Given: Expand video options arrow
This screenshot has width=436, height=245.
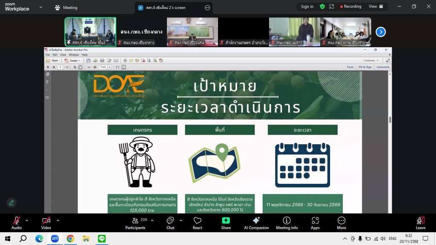Looking at the screenshot, I should (58, 220).
